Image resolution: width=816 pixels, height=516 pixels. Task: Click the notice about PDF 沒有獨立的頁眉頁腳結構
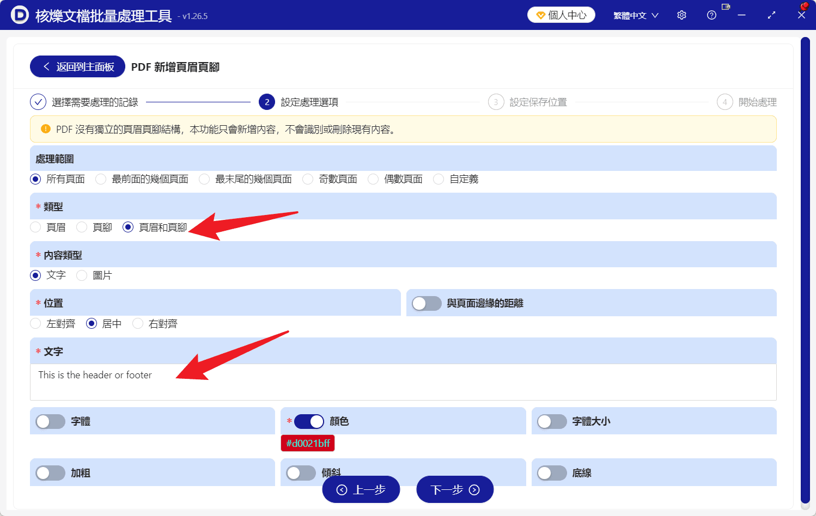coord(403,129)
